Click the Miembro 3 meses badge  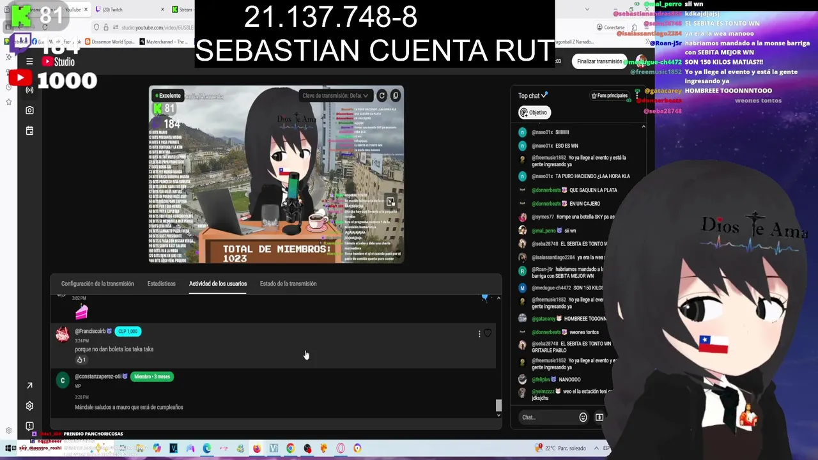(x=152, y=376)
